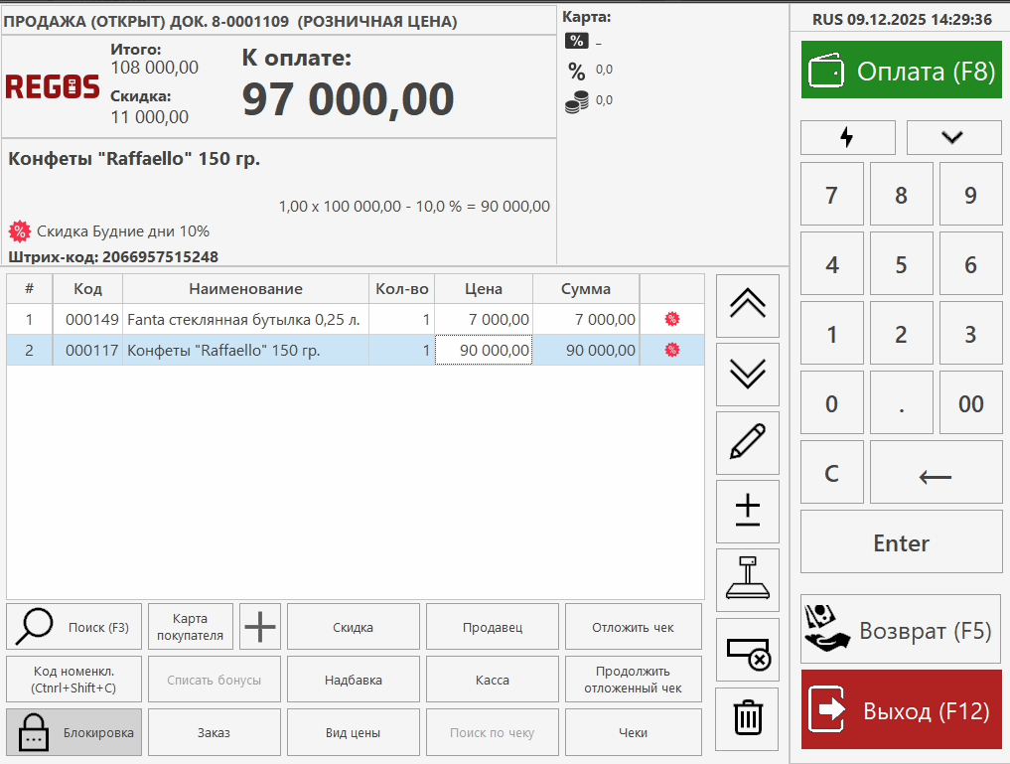Click the lightning bolt quick button
1010x764 pixels.
tap(847, 137)
